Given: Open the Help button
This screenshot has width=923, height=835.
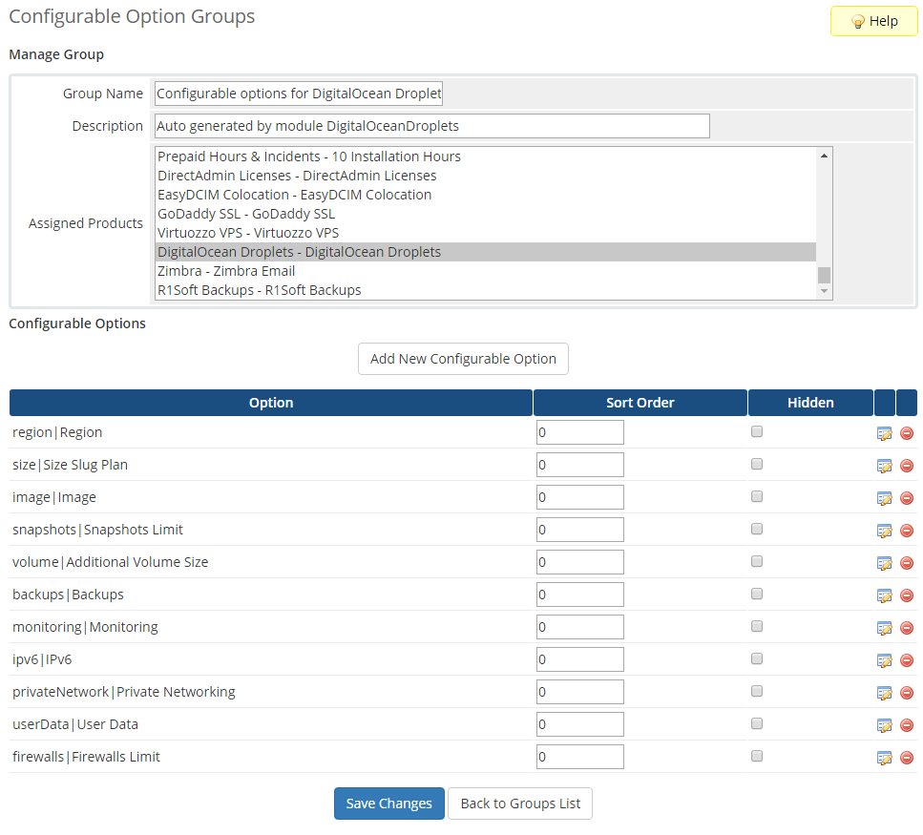Looking at the screenshot, I should pos(873,21).
